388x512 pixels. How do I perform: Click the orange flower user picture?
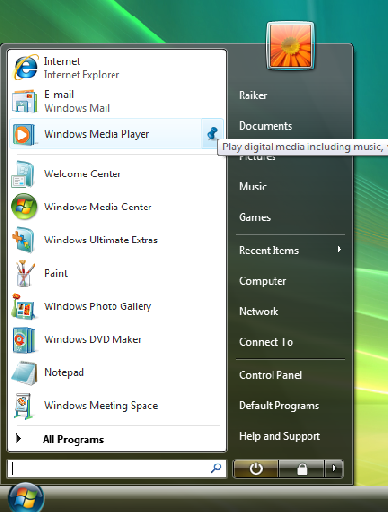point(290,46)
